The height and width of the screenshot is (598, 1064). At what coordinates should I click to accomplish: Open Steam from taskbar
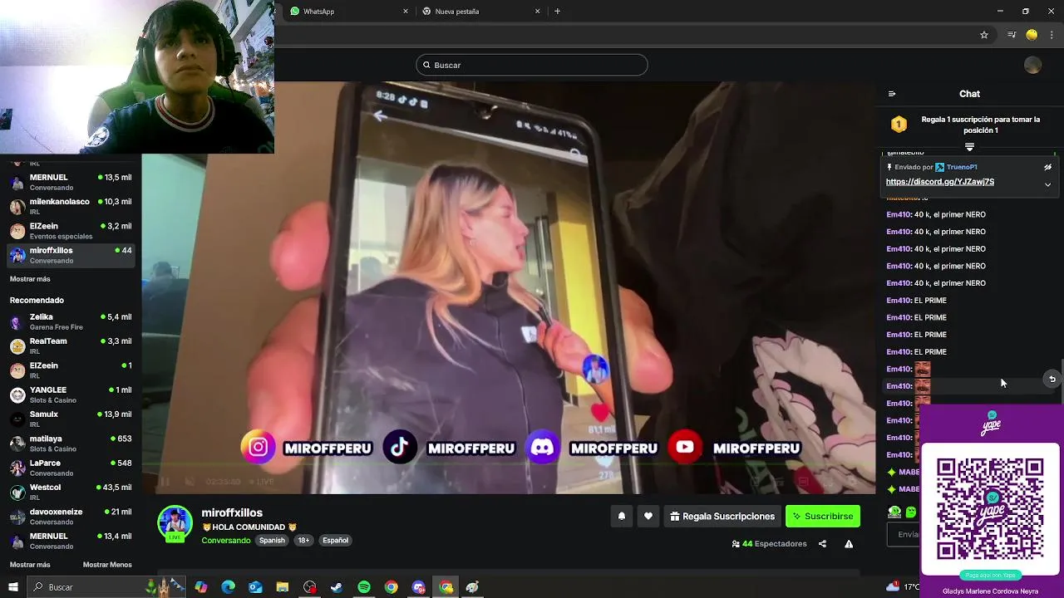(x=337, y=587)
